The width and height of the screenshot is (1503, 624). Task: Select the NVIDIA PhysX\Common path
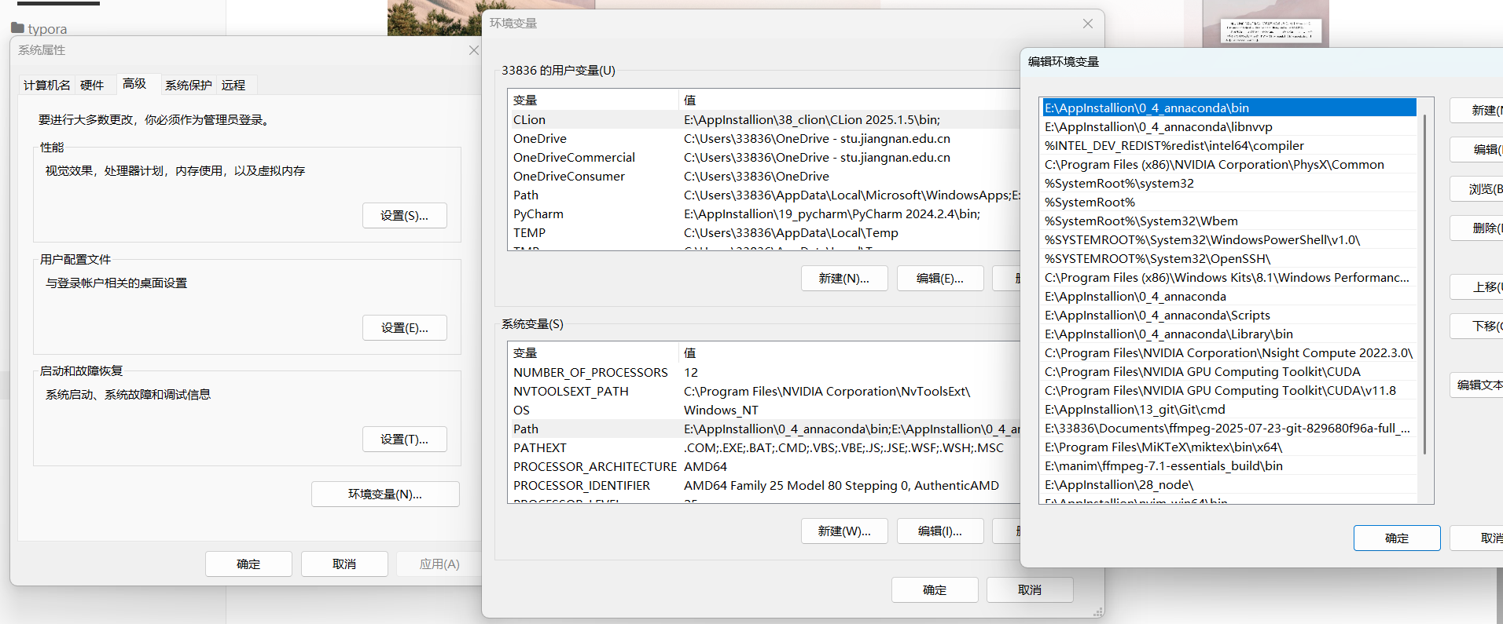point(1229,164)
